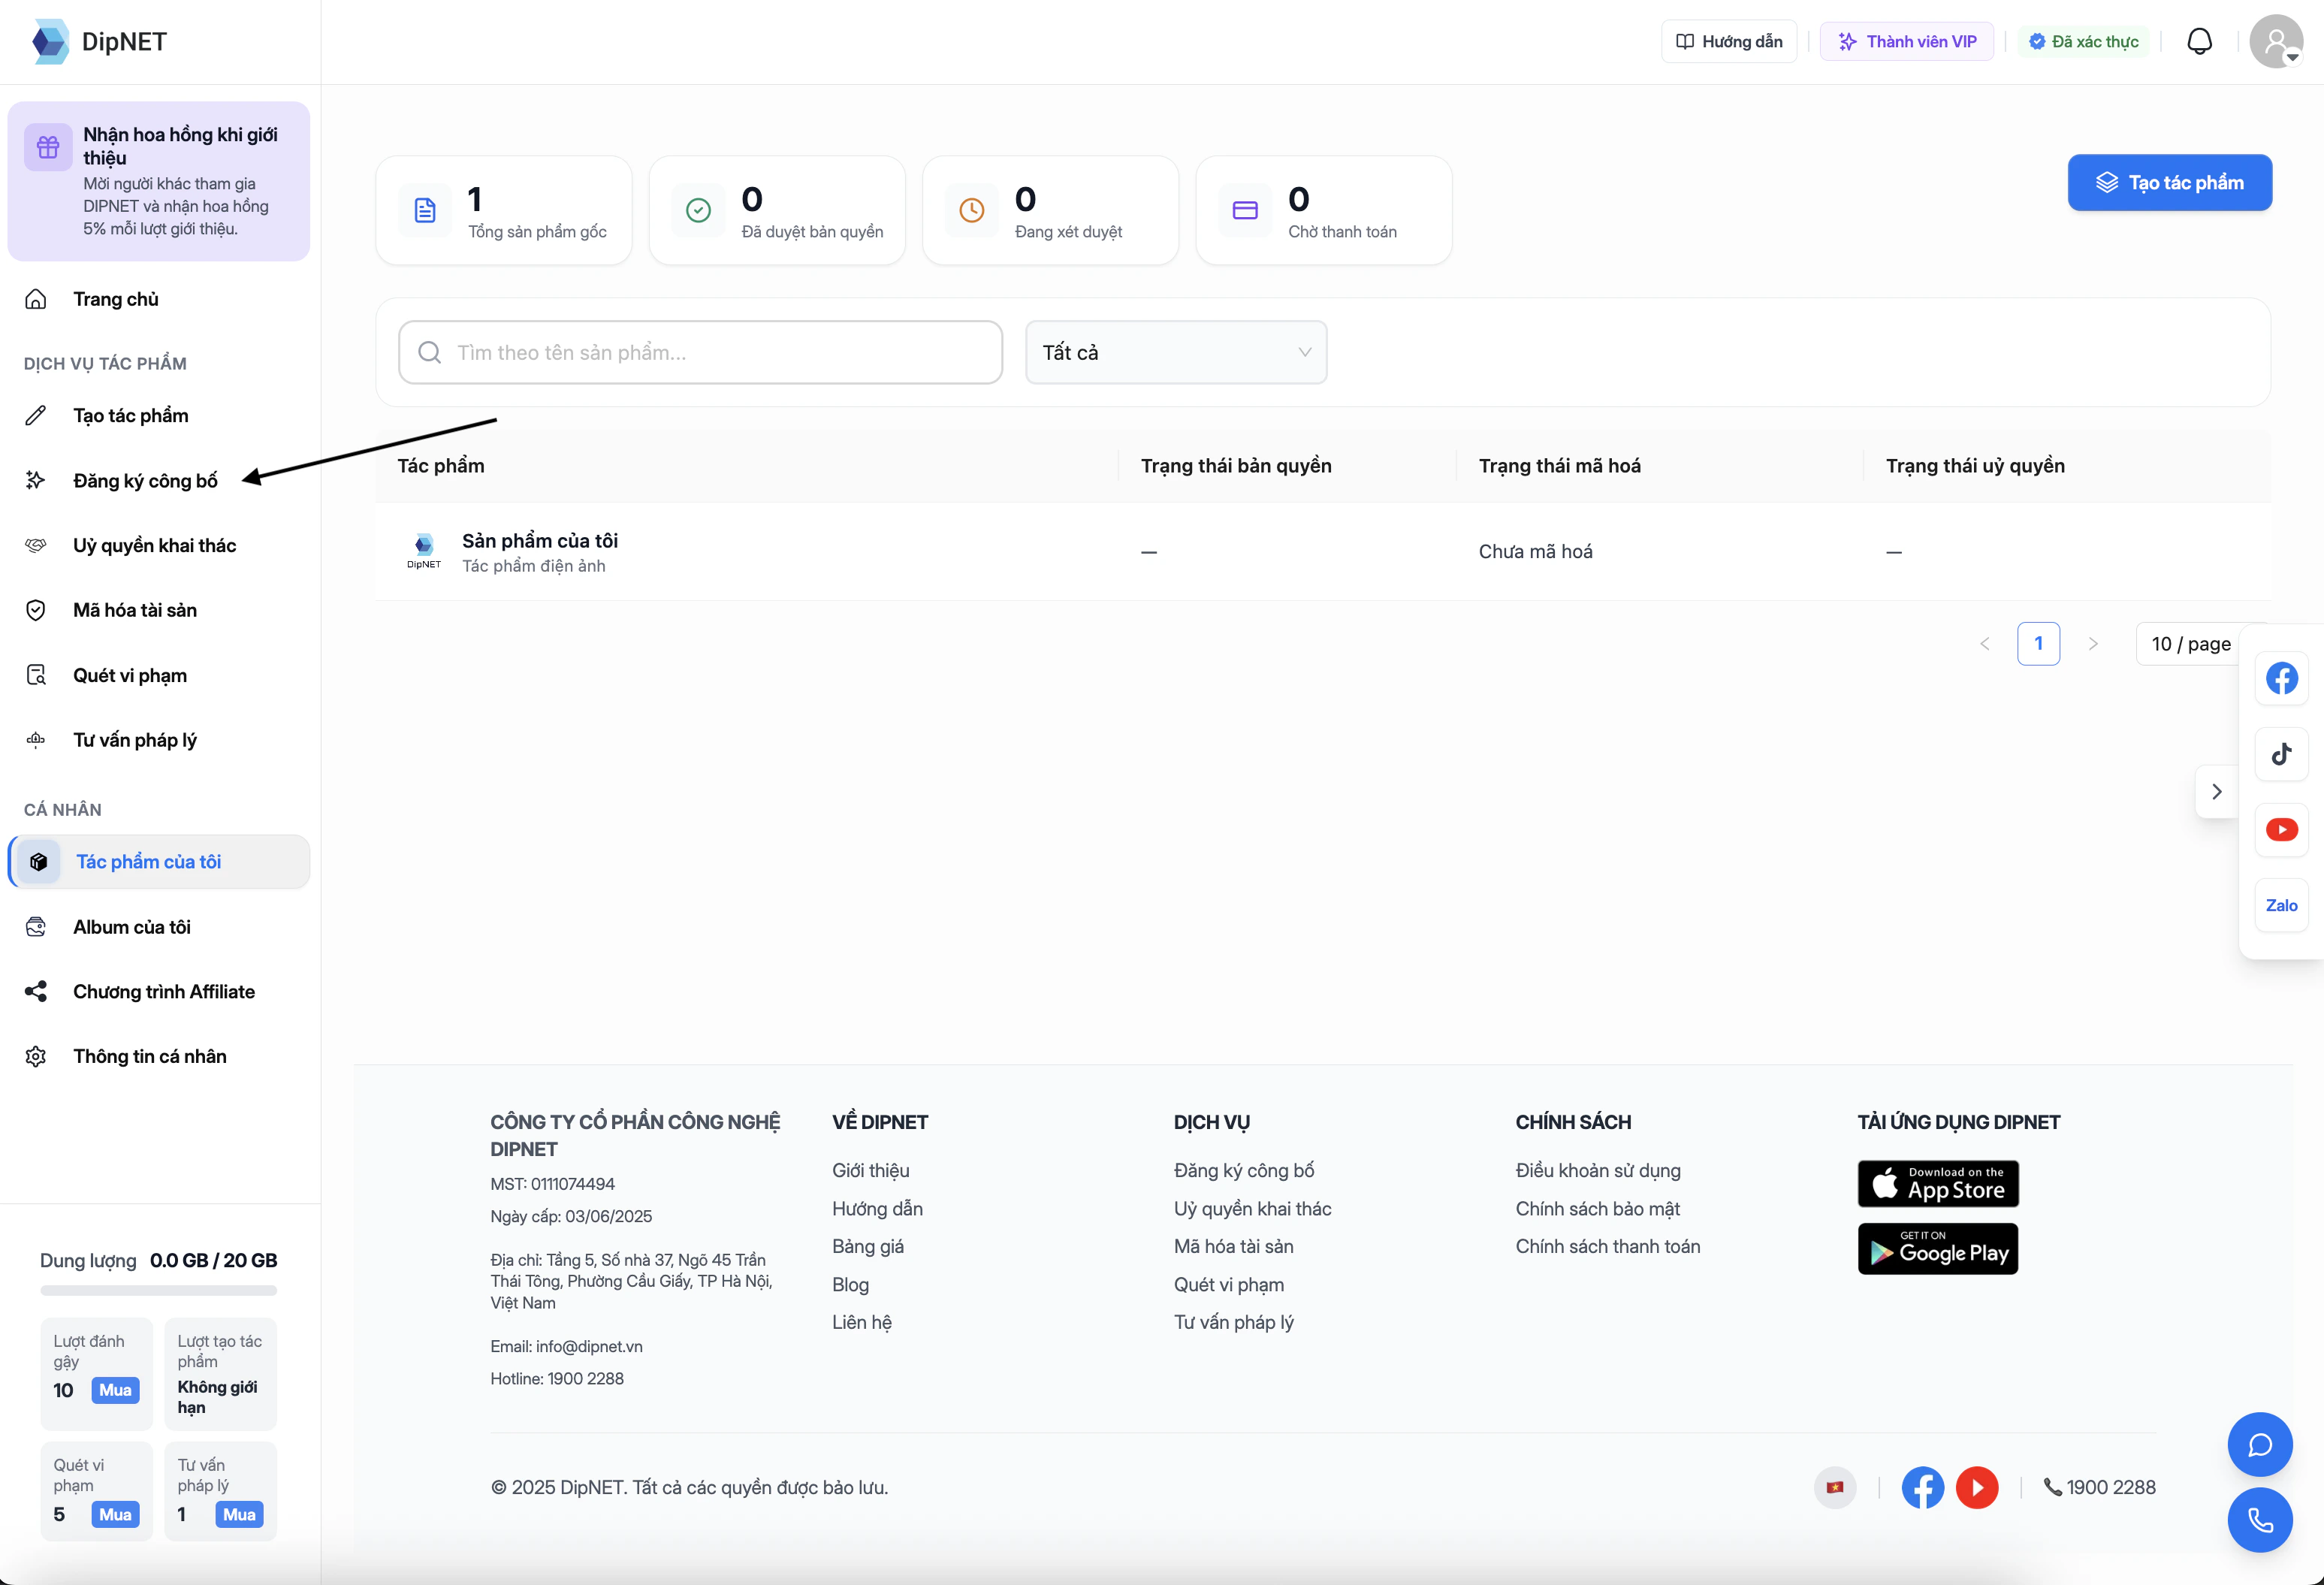The image size is (2324, 1585).
Task: Open footer link Chính sách bảo mật
Action: point(1597,1208)
